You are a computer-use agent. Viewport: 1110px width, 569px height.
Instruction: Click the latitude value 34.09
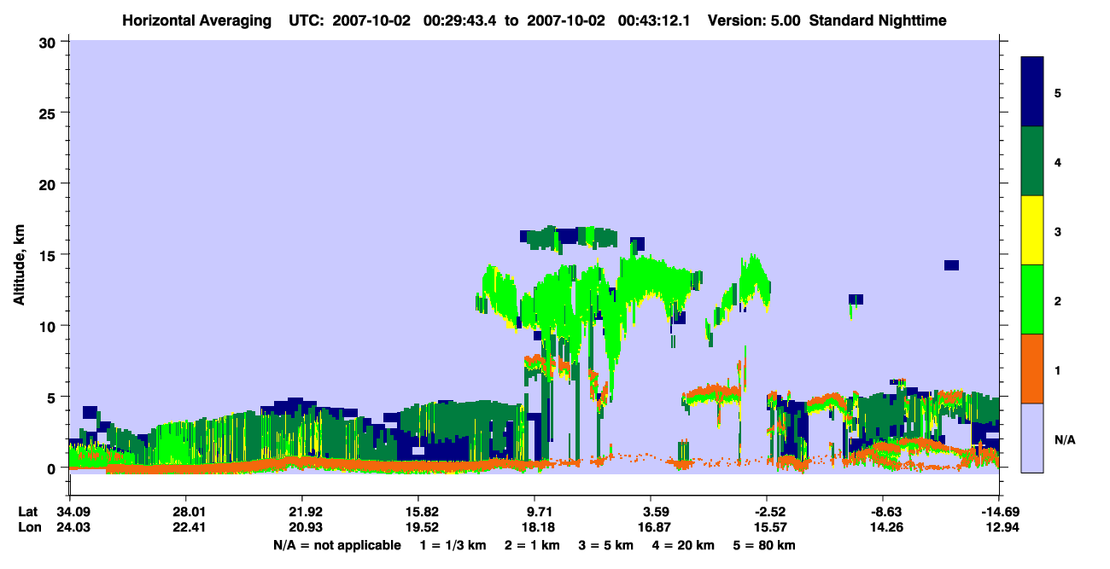pos(69,512)
